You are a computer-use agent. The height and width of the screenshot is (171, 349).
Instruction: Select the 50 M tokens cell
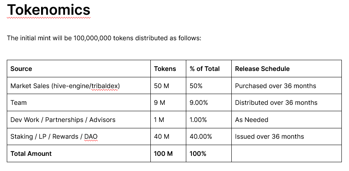point(168,86)
